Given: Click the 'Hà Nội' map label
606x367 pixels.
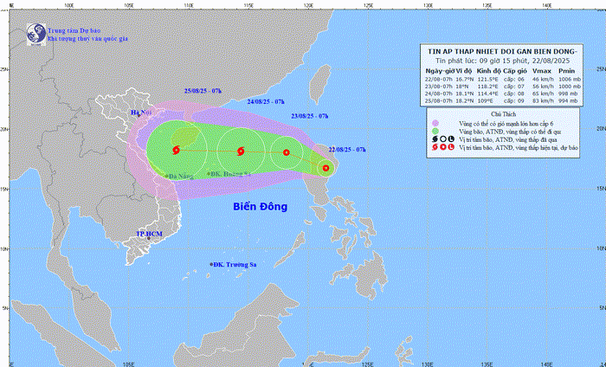Looking at the screenshot, I should pos(140,113).
